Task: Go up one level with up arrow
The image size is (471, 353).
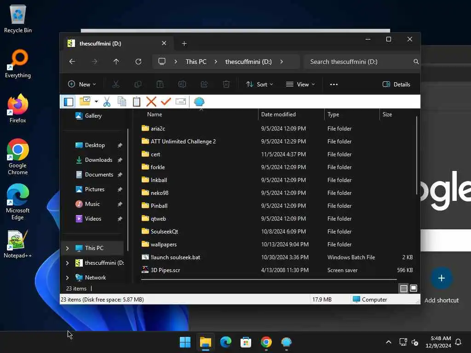Action: [116, 62]
